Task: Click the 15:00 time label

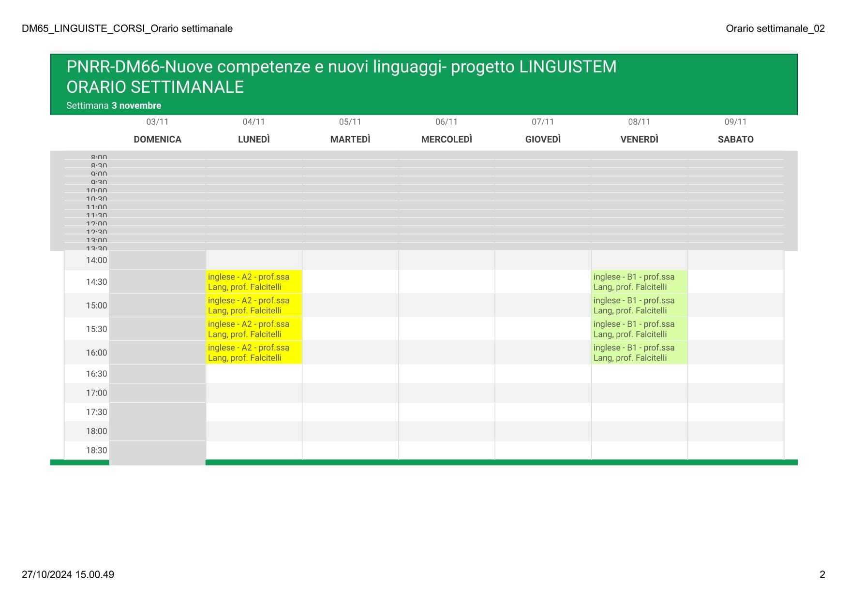Action: [96, 306]
